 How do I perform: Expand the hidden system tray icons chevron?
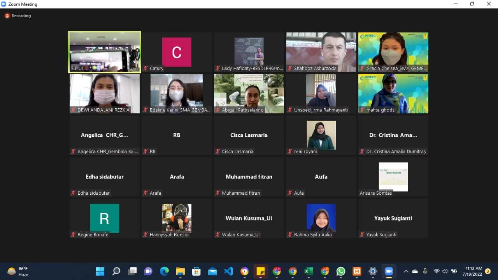[x=406, y=271]
